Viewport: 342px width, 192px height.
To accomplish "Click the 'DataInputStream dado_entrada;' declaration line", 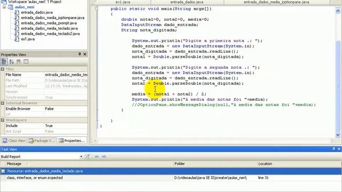I will [160, 25].
